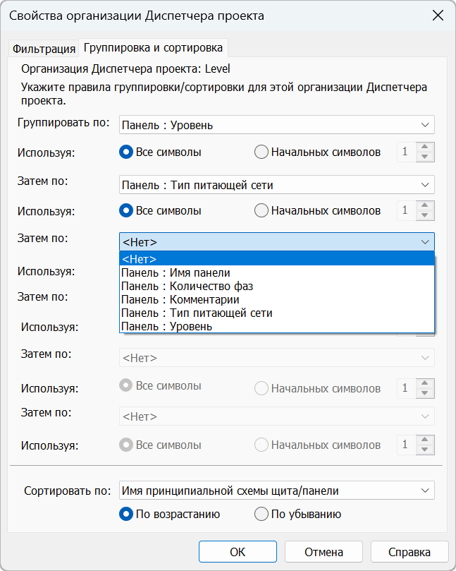This screenshot has height=571, width=456.
Task: Open the Сортировать по dropdown
Action: (x=276, y=491)
